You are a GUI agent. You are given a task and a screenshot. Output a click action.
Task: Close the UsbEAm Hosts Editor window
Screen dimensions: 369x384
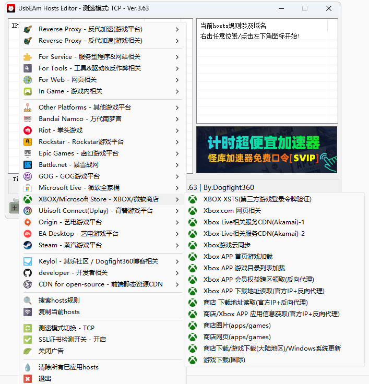coord(329,8)
